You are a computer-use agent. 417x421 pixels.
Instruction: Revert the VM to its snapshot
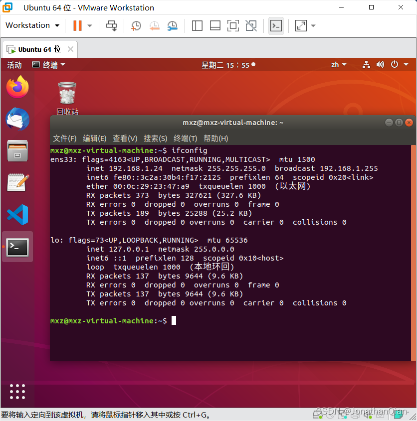pos(154,25)
